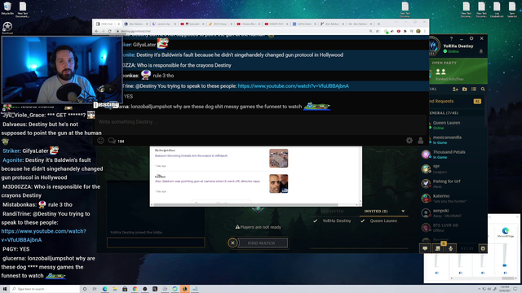Reload the browser page

(x=109, y=31)
